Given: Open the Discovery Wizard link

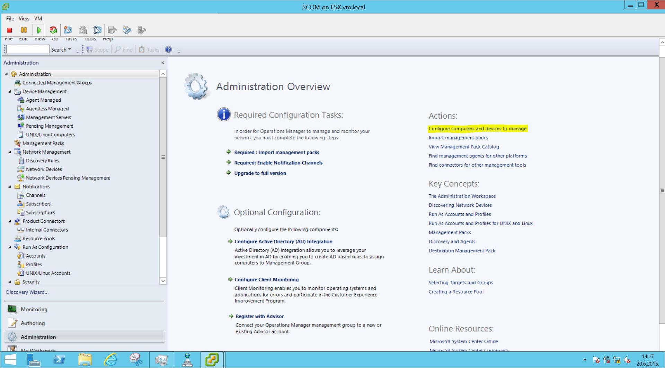Looking at the screenshot, I should (27, 292).
